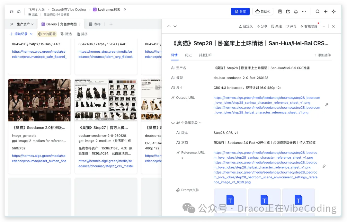Click the 《臭猫》Step27｜官方人像 card title
This screenshot has height=222, width=347.
pyautogui.click(x=103, y=128)
